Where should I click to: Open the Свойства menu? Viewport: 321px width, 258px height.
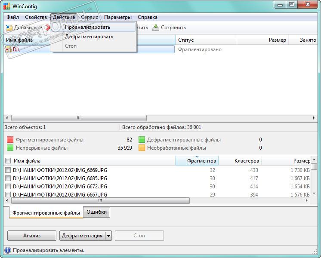(36, 17)
